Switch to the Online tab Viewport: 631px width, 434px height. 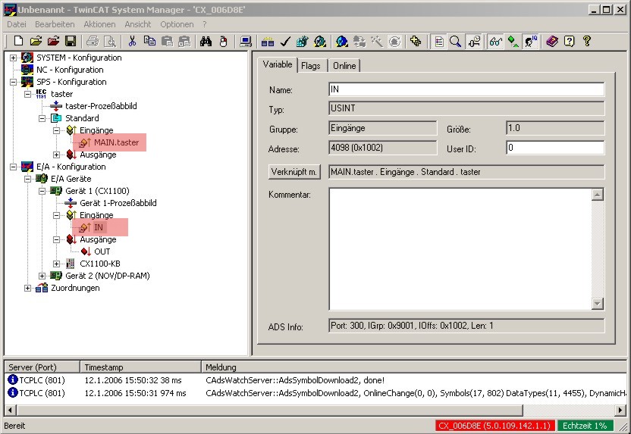point(344,65)
